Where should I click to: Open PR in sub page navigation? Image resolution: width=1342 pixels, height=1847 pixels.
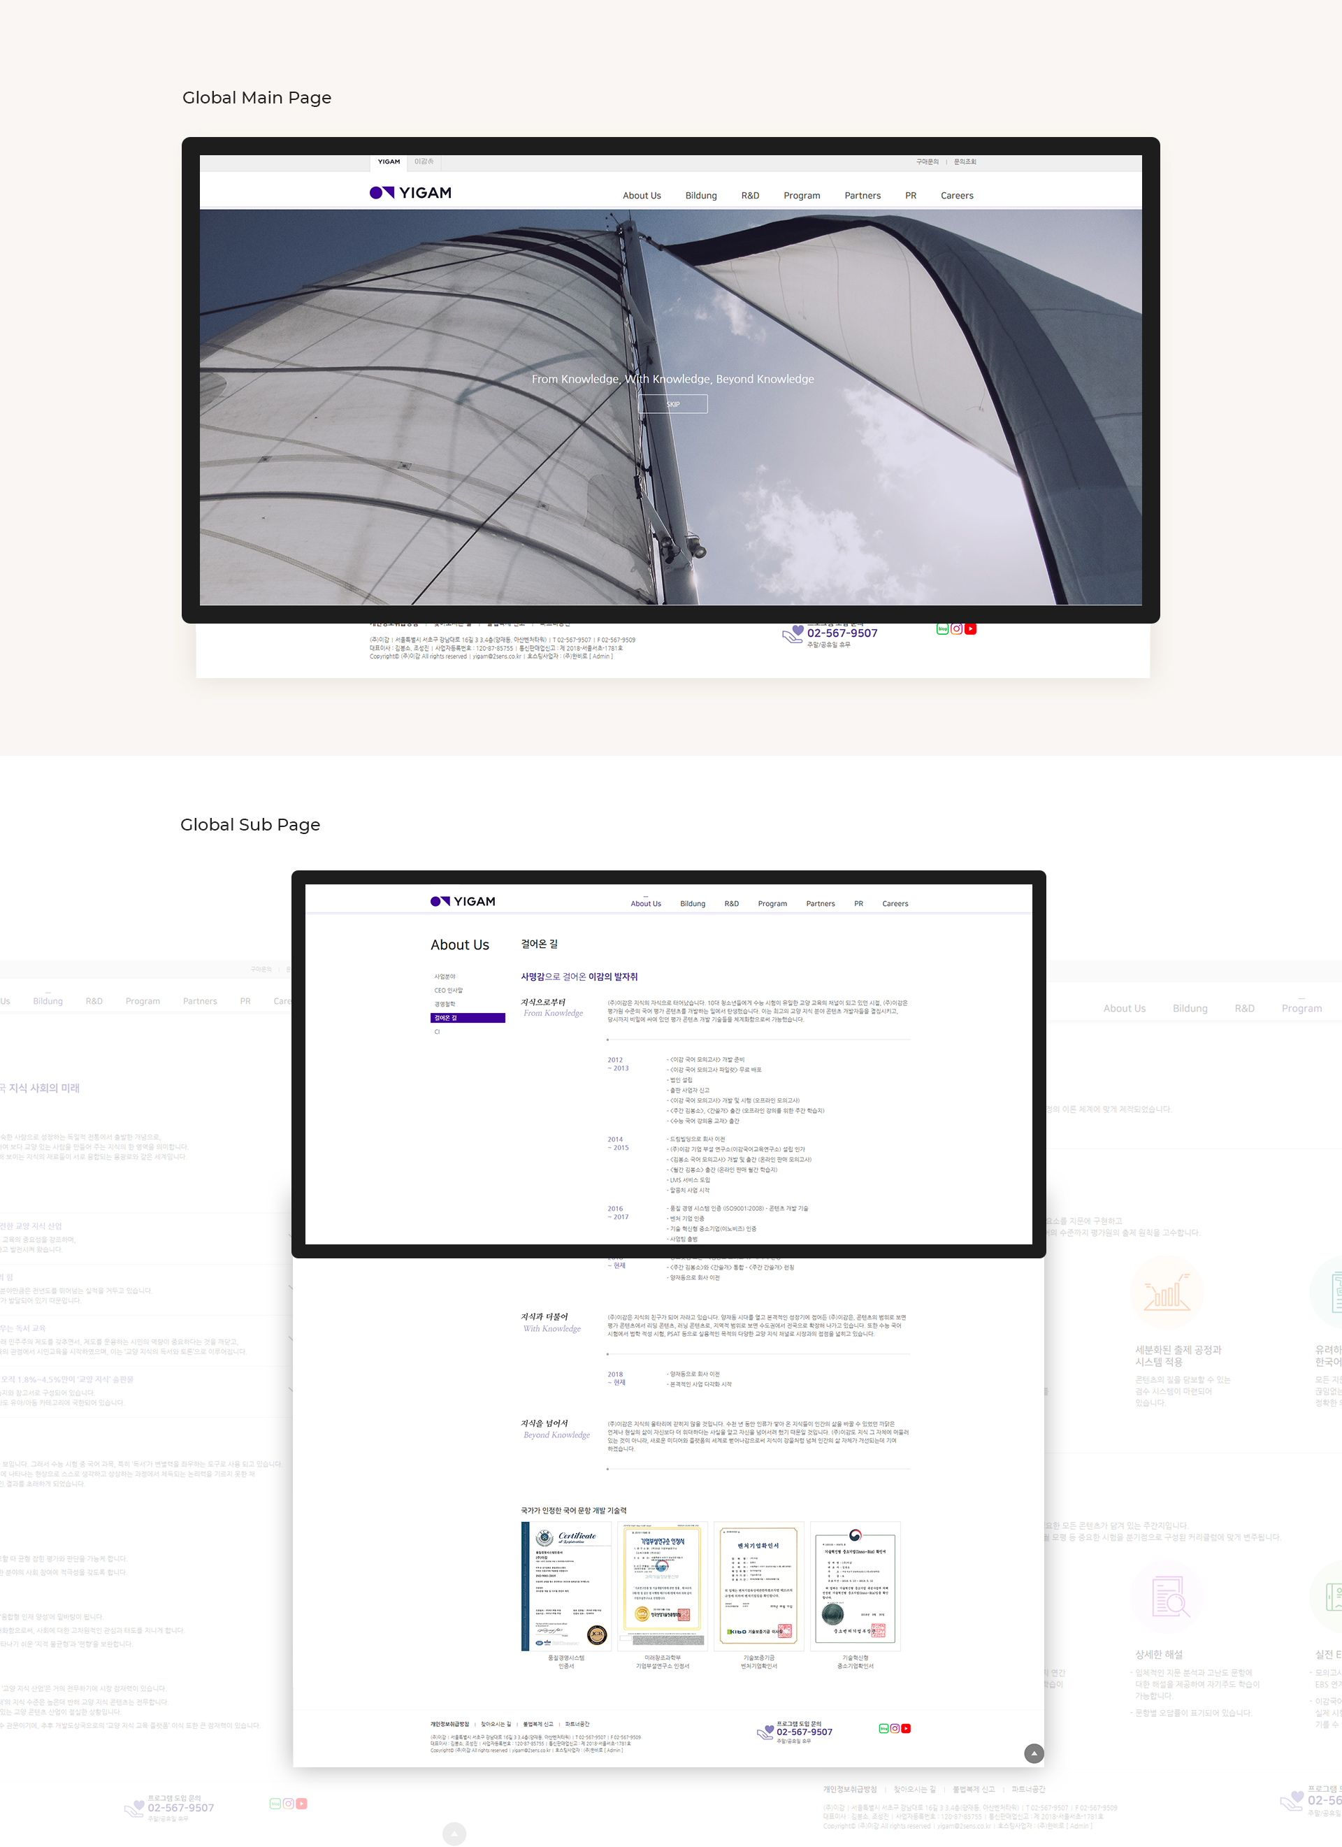click(858, 903)
